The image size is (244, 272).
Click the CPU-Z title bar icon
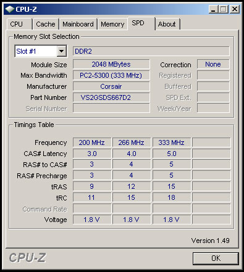(x=9, y=9)
